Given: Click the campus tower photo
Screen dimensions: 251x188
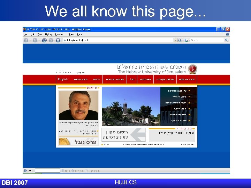Looking at the screenshot, I should (131, 106).
